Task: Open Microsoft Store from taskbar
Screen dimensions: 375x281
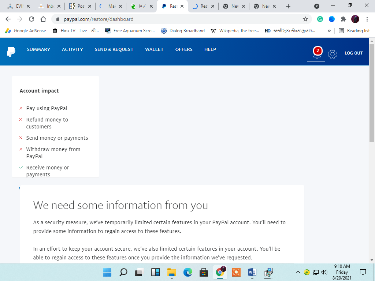Action: [204, 272]
